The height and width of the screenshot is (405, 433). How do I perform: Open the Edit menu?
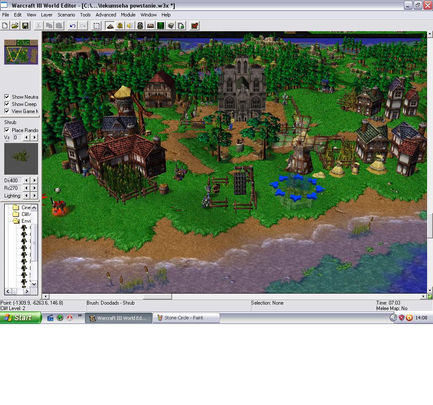(18, 15)
